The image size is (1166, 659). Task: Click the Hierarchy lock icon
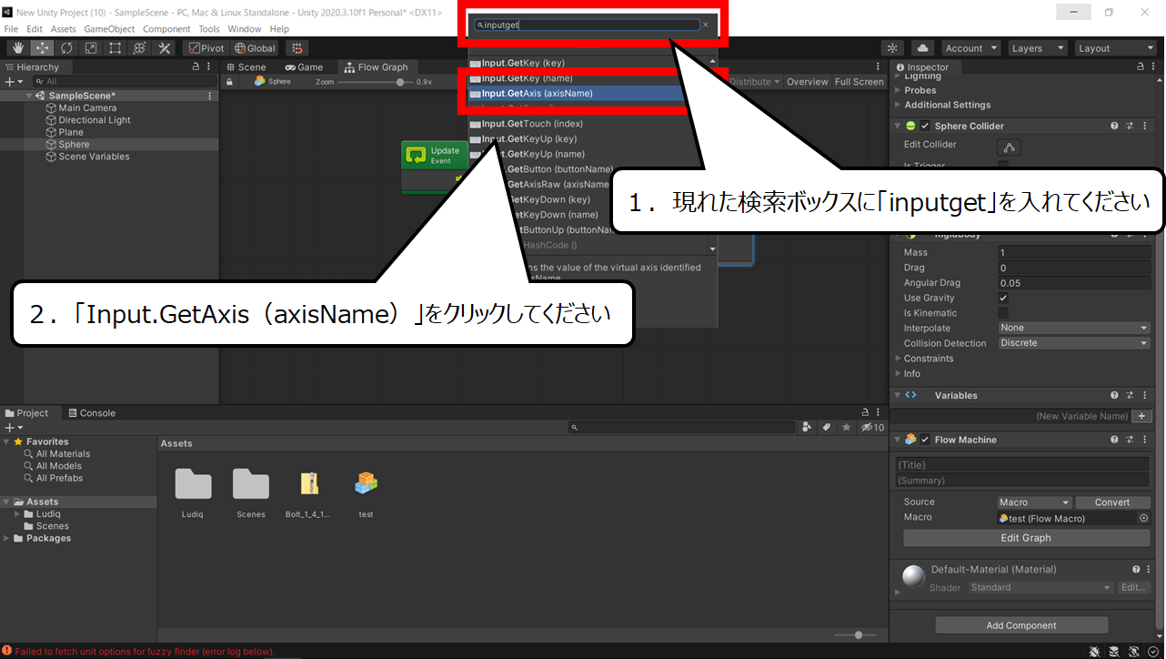click(196, 67)
